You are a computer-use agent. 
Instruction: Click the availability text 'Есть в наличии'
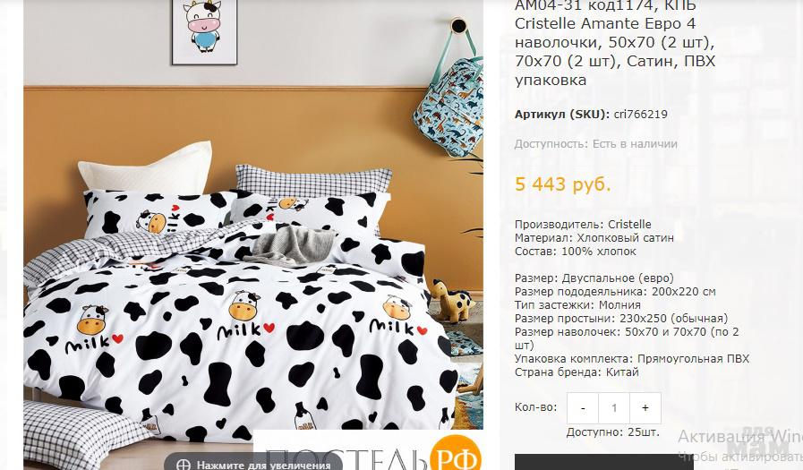click(635, 144)
